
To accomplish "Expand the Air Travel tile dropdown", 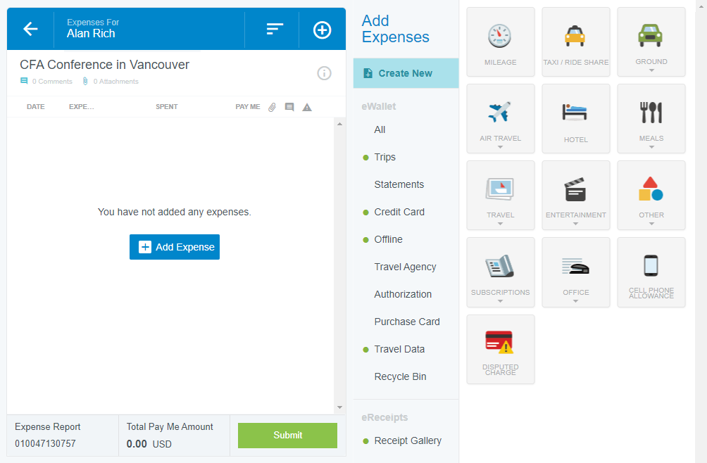I will tap(500, 148).
